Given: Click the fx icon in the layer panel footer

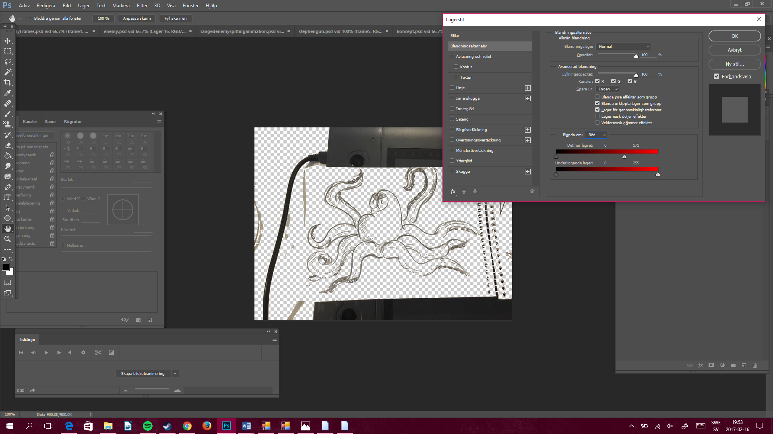Looking at the screenshot, I should point(701,365).
